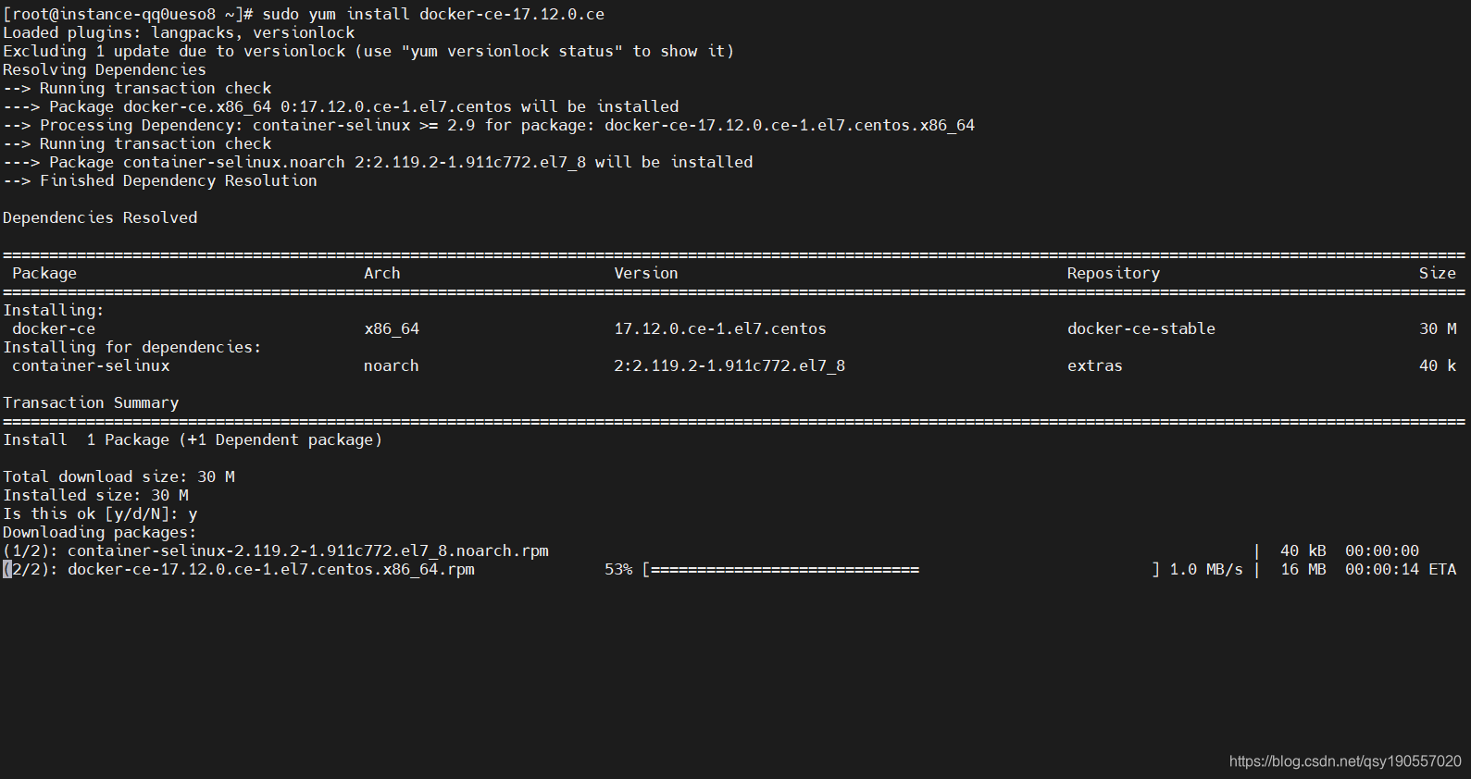Click 'Downloading packages:' line
This screenshot has height=779, width=1471.
100,532
